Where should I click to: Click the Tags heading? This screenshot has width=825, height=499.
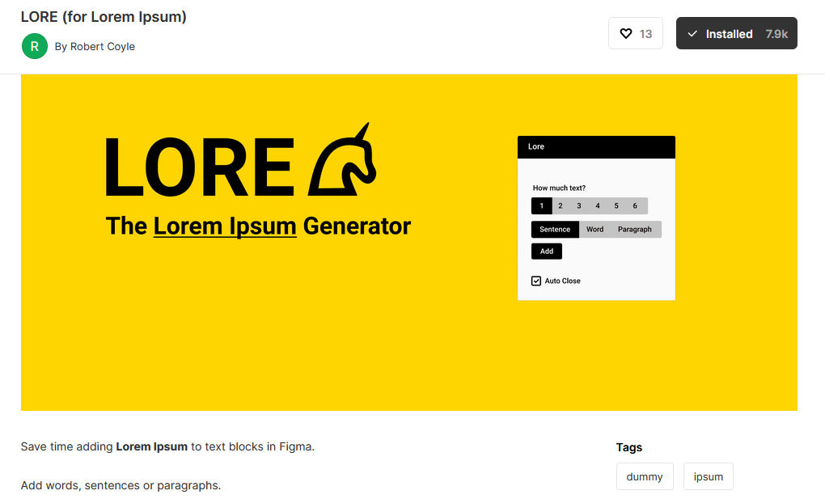(628, 447)
